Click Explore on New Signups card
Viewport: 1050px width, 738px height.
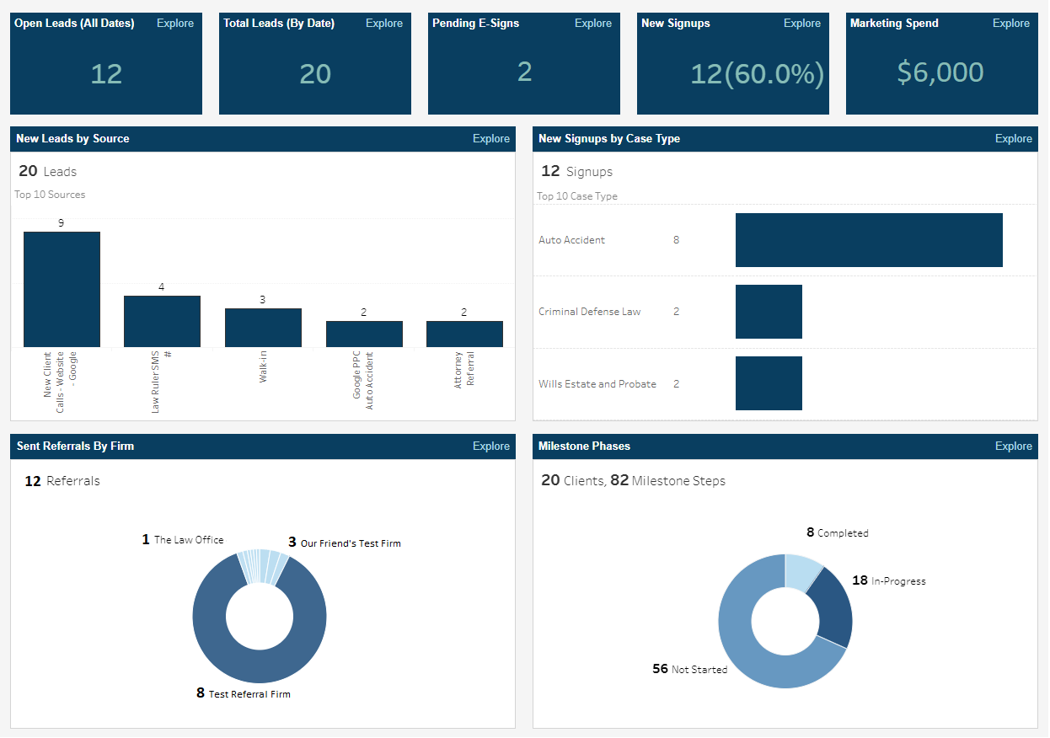click(801, 23)
